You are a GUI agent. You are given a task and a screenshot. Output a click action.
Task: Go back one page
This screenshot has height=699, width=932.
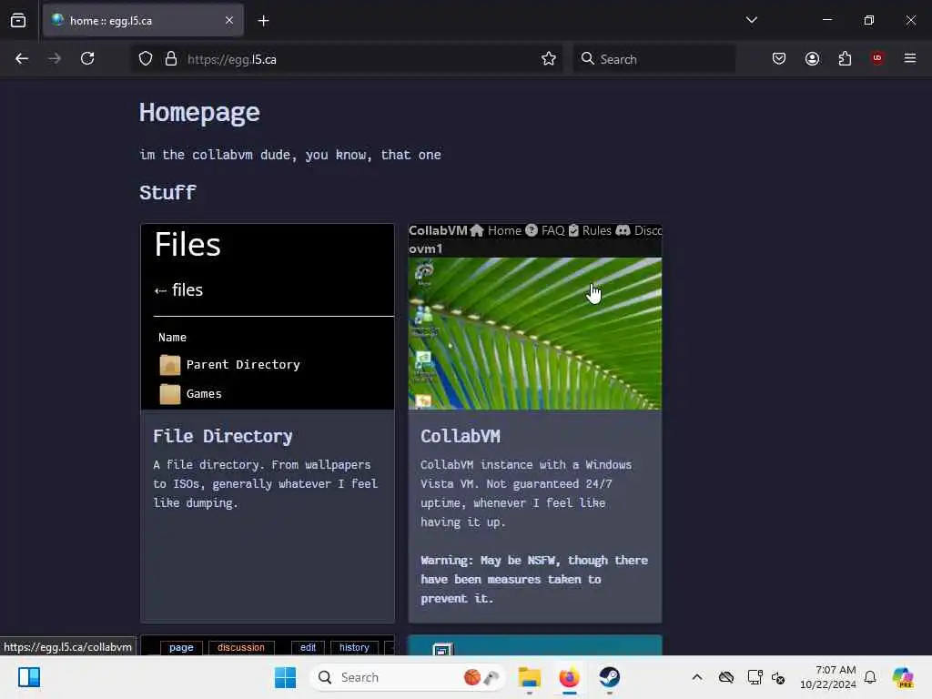pyautogui.click(x=22, y=58)
